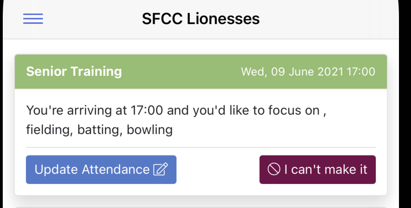The width and height of the screenshot is (411, 208).
Task: Click the fielding, batting, bowling focus line
Action: click(100, 130)
